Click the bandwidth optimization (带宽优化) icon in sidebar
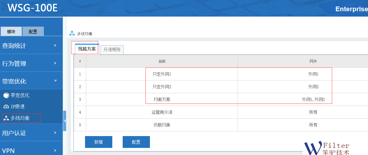 [x=6, y=96]
